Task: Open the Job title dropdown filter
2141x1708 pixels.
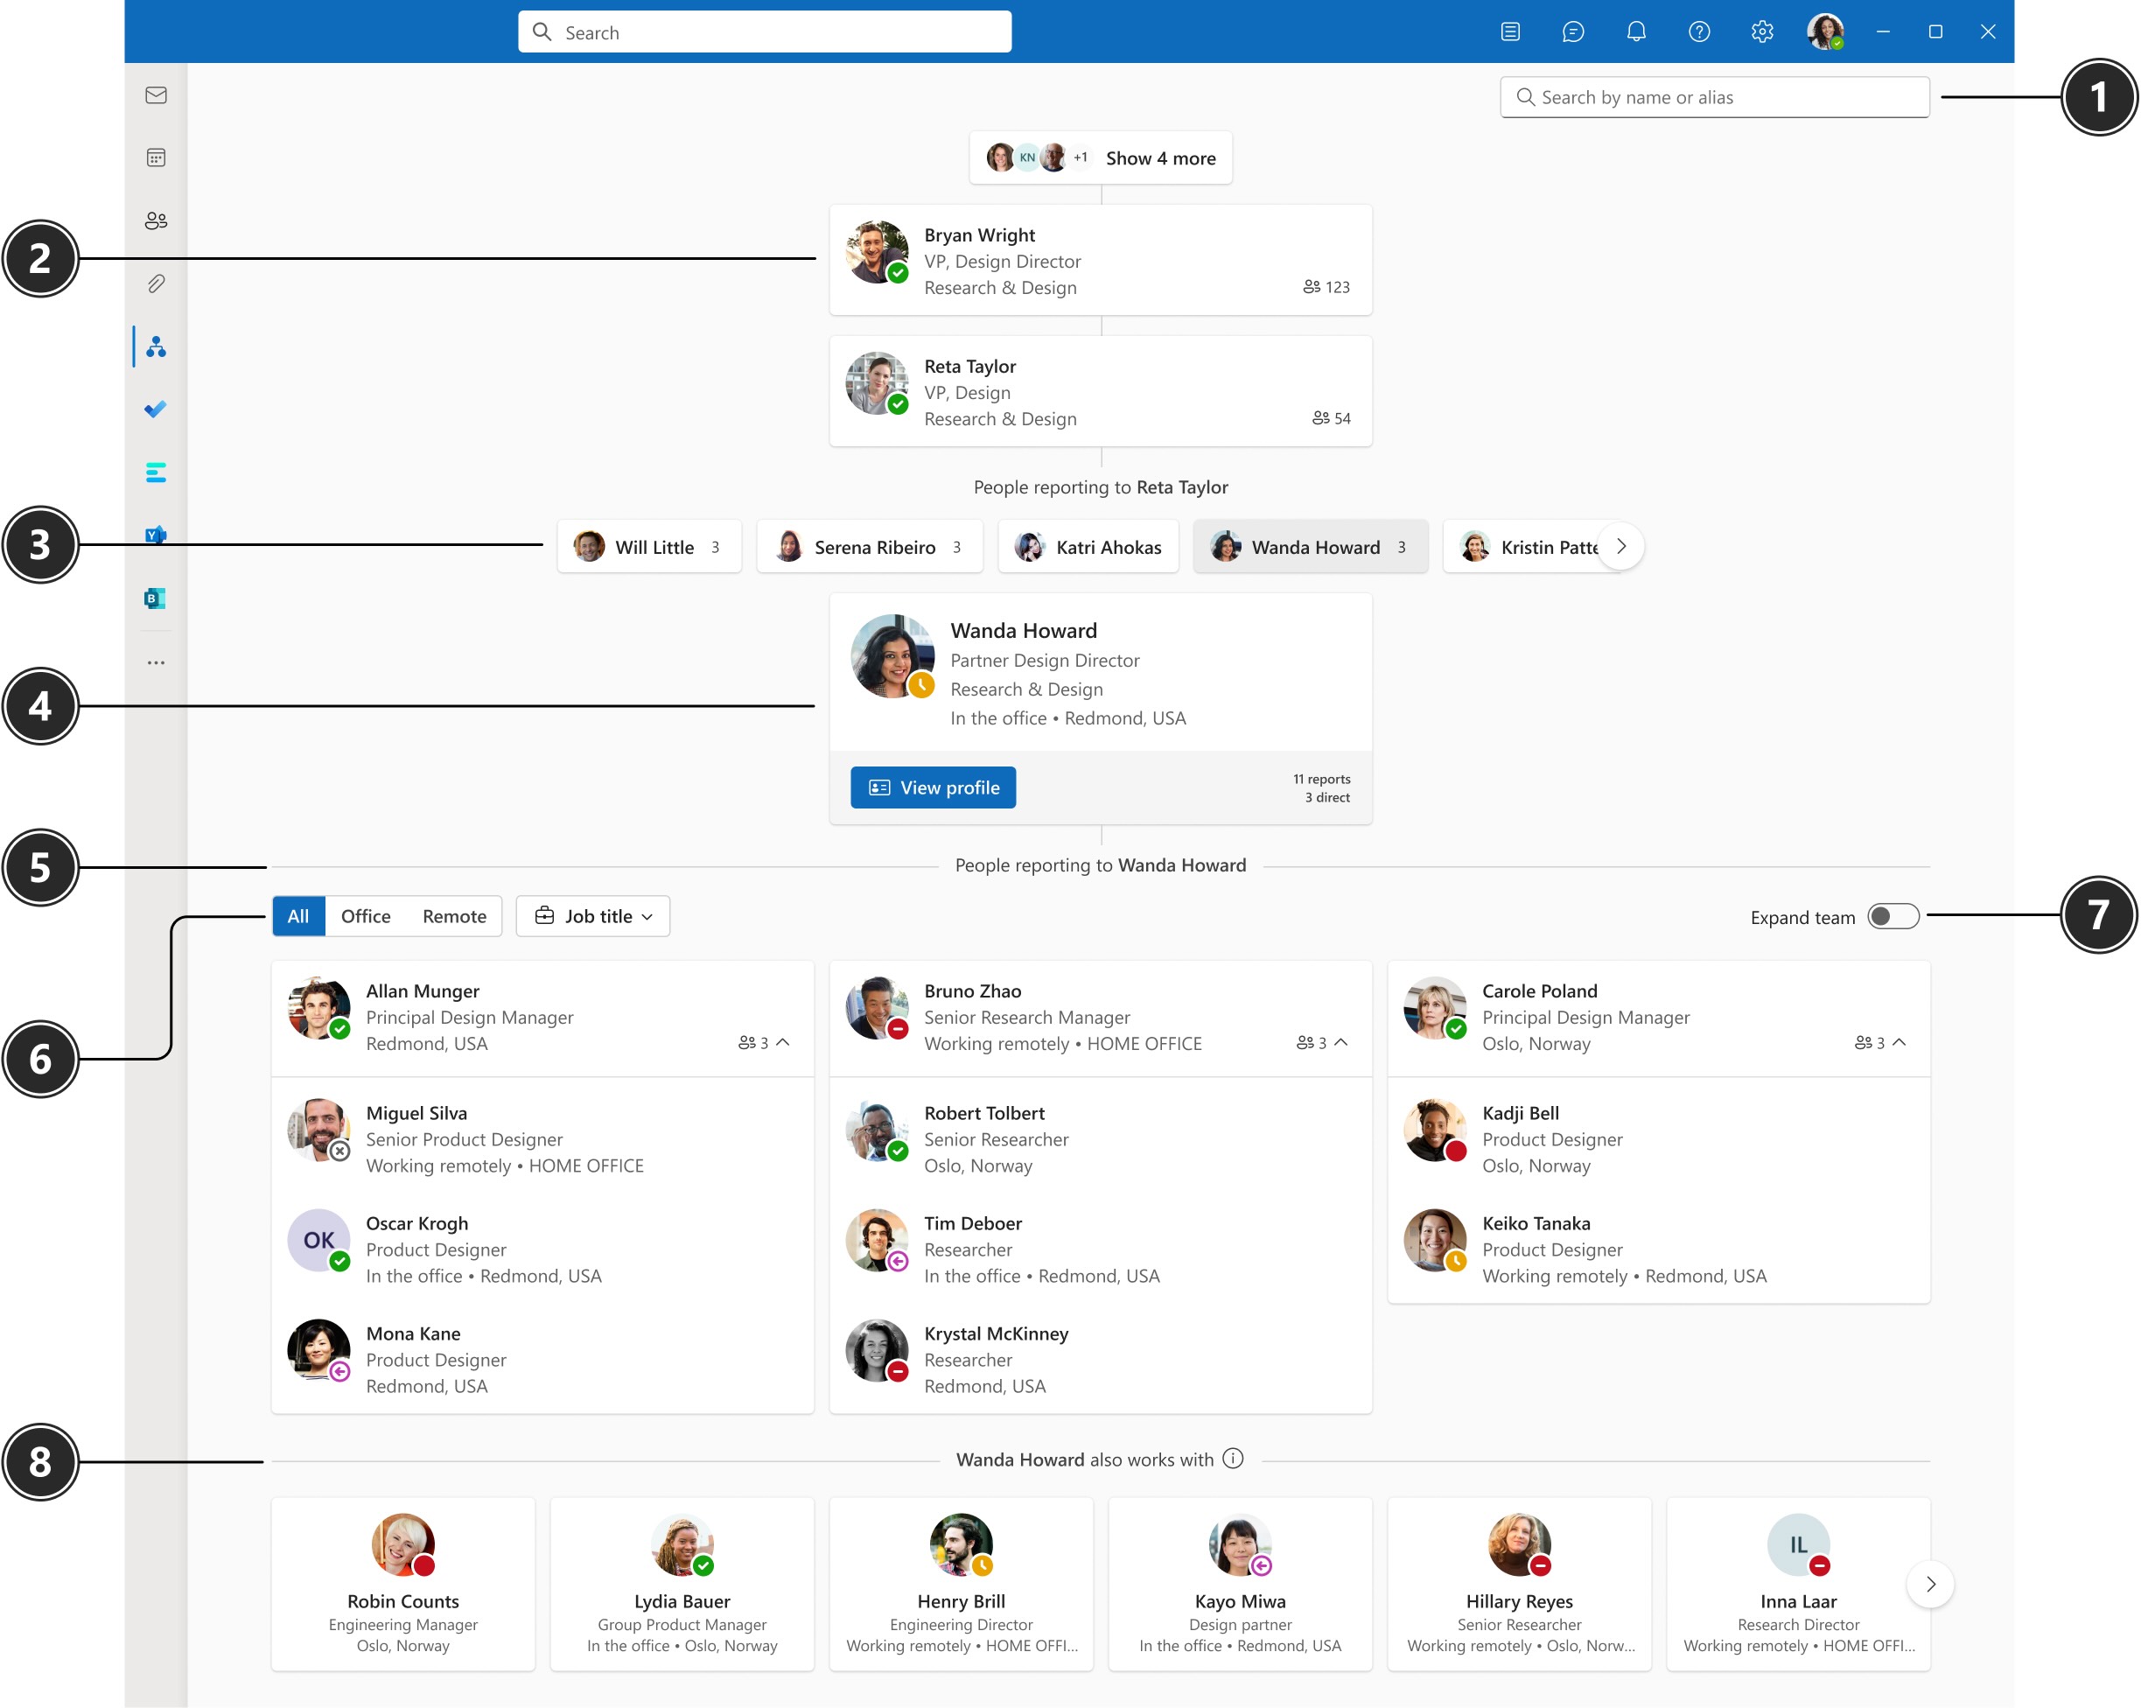Action: pos(592,915)
